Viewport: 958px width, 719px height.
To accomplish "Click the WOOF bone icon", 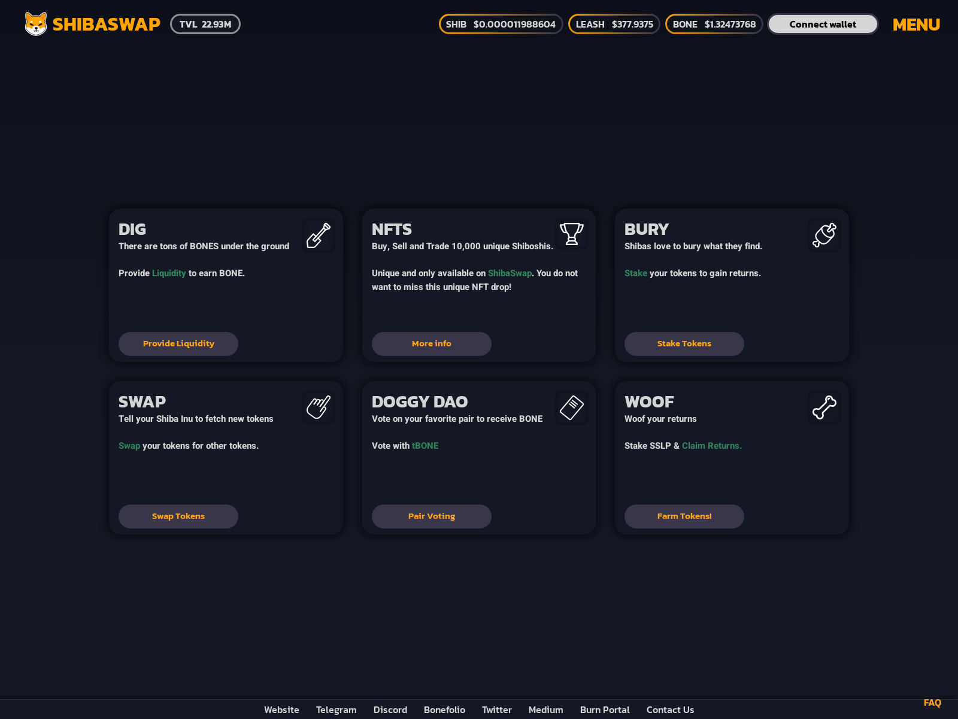I will 824,407.
